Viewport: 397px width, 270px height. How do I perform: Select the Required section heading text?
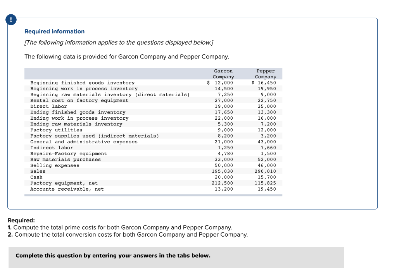pos(15,221)
